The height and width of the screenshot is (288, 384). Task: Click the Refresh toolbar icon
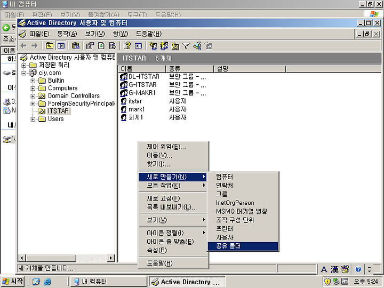[101, 46]
